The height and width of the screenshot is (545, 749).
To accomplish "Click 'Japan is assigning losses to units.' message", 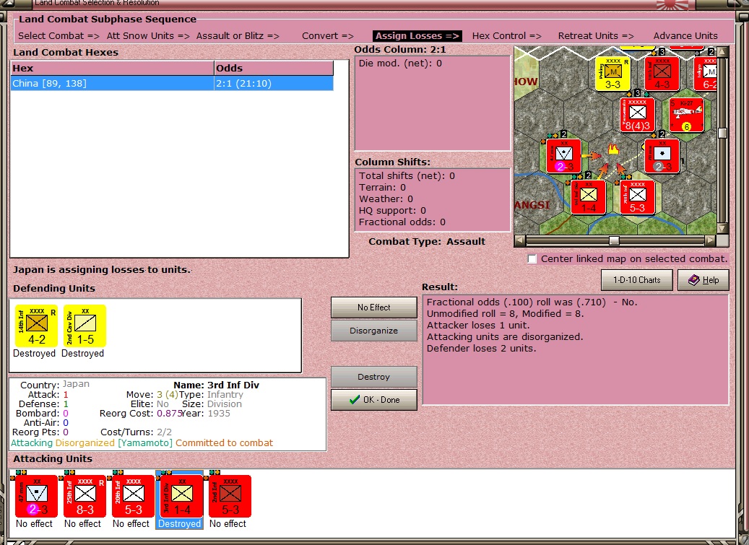I will tap(102, 270).
